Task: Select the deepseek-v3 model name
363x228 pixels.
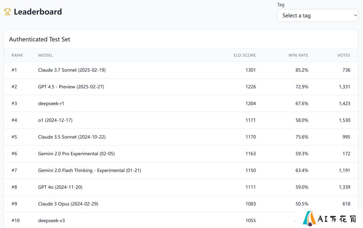Action: click(51, 221)
